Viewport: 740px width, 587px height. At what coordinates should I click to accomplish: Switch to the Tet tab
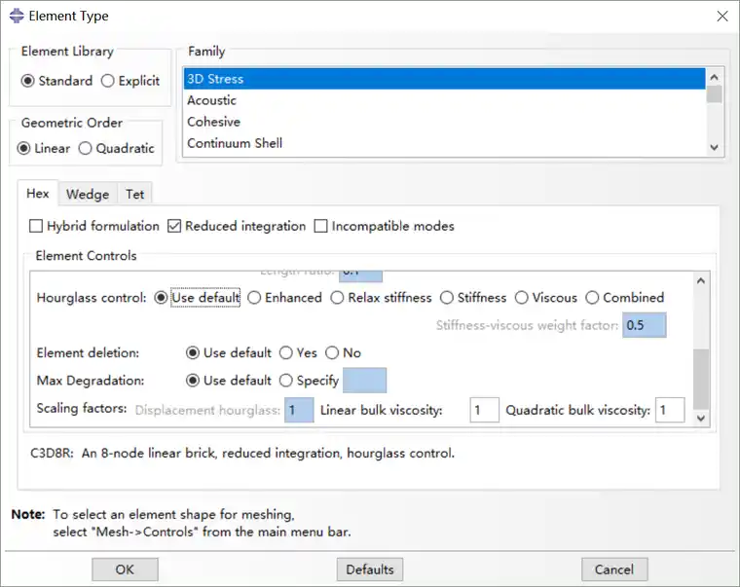(135, 194)
